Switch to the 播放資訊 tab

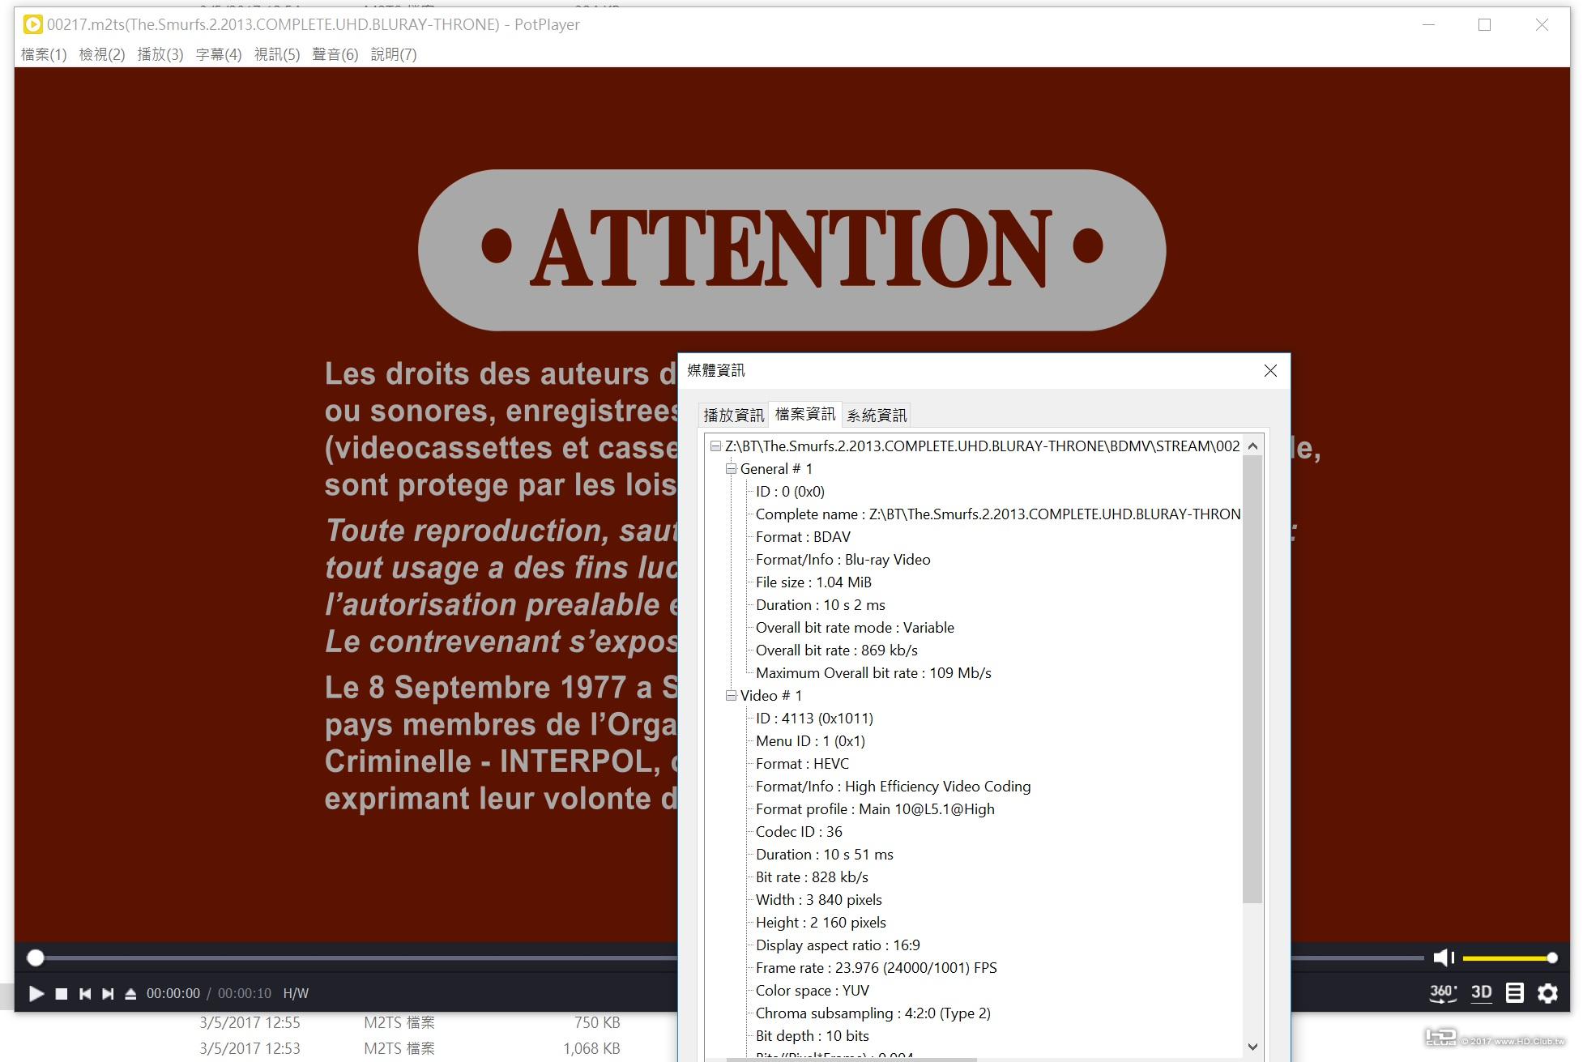coord(733,416)
